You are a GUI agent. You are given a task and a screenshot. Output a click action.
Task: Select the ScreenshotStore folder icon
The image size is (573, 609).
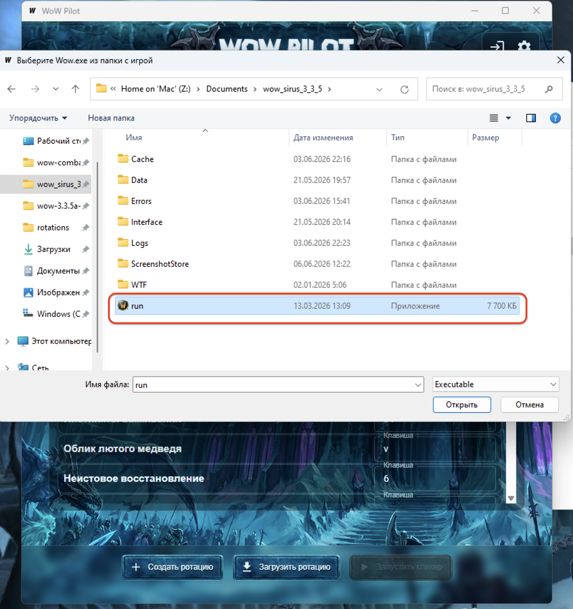coord(123,263)
